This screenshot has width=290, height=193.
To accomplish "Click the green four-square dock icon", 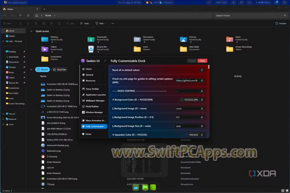I will [x=153, y=187].
